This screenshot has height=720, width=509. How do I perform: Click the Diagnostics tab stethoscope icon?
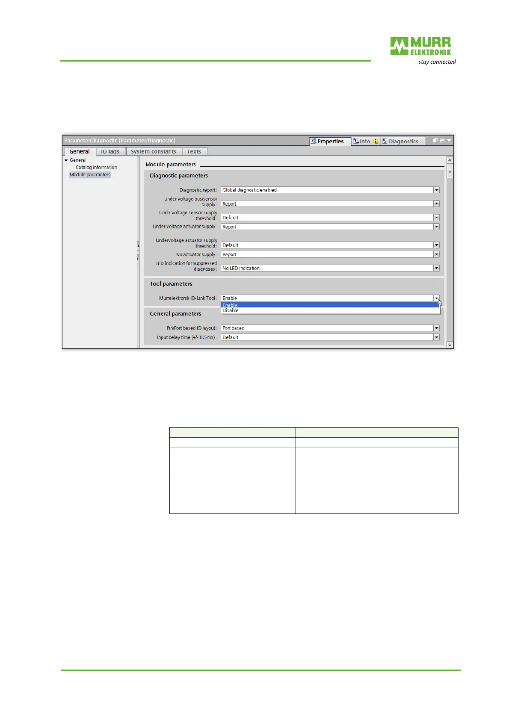[385, 141]
